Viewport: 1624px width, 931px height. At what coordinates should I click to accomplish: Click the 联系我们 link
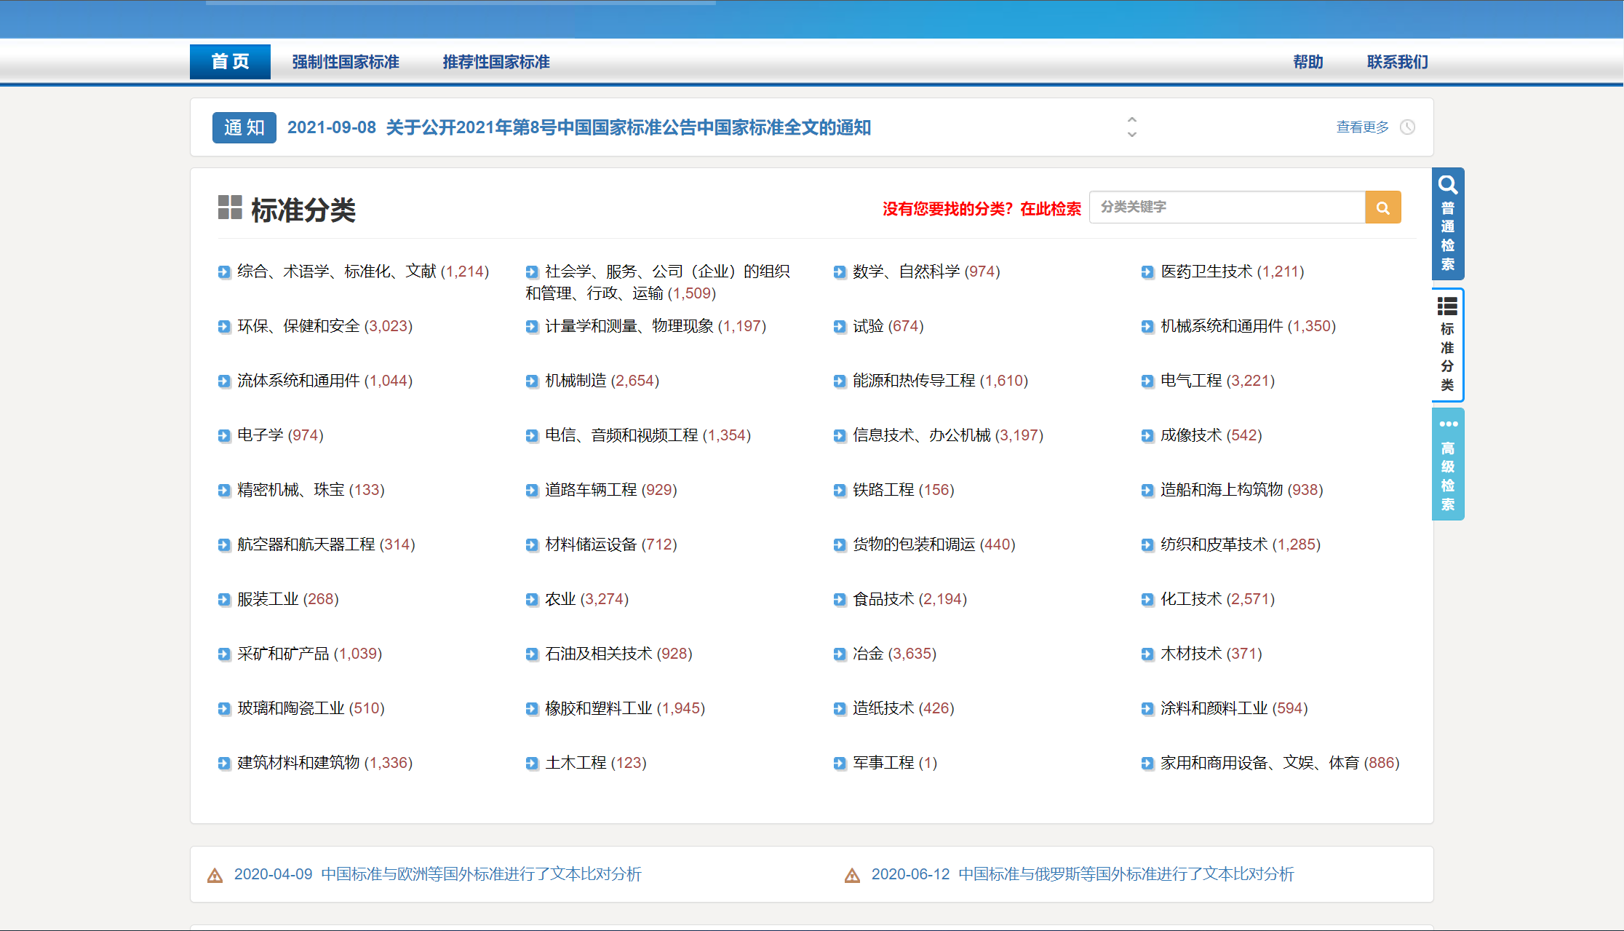(x=1397, y=62)
